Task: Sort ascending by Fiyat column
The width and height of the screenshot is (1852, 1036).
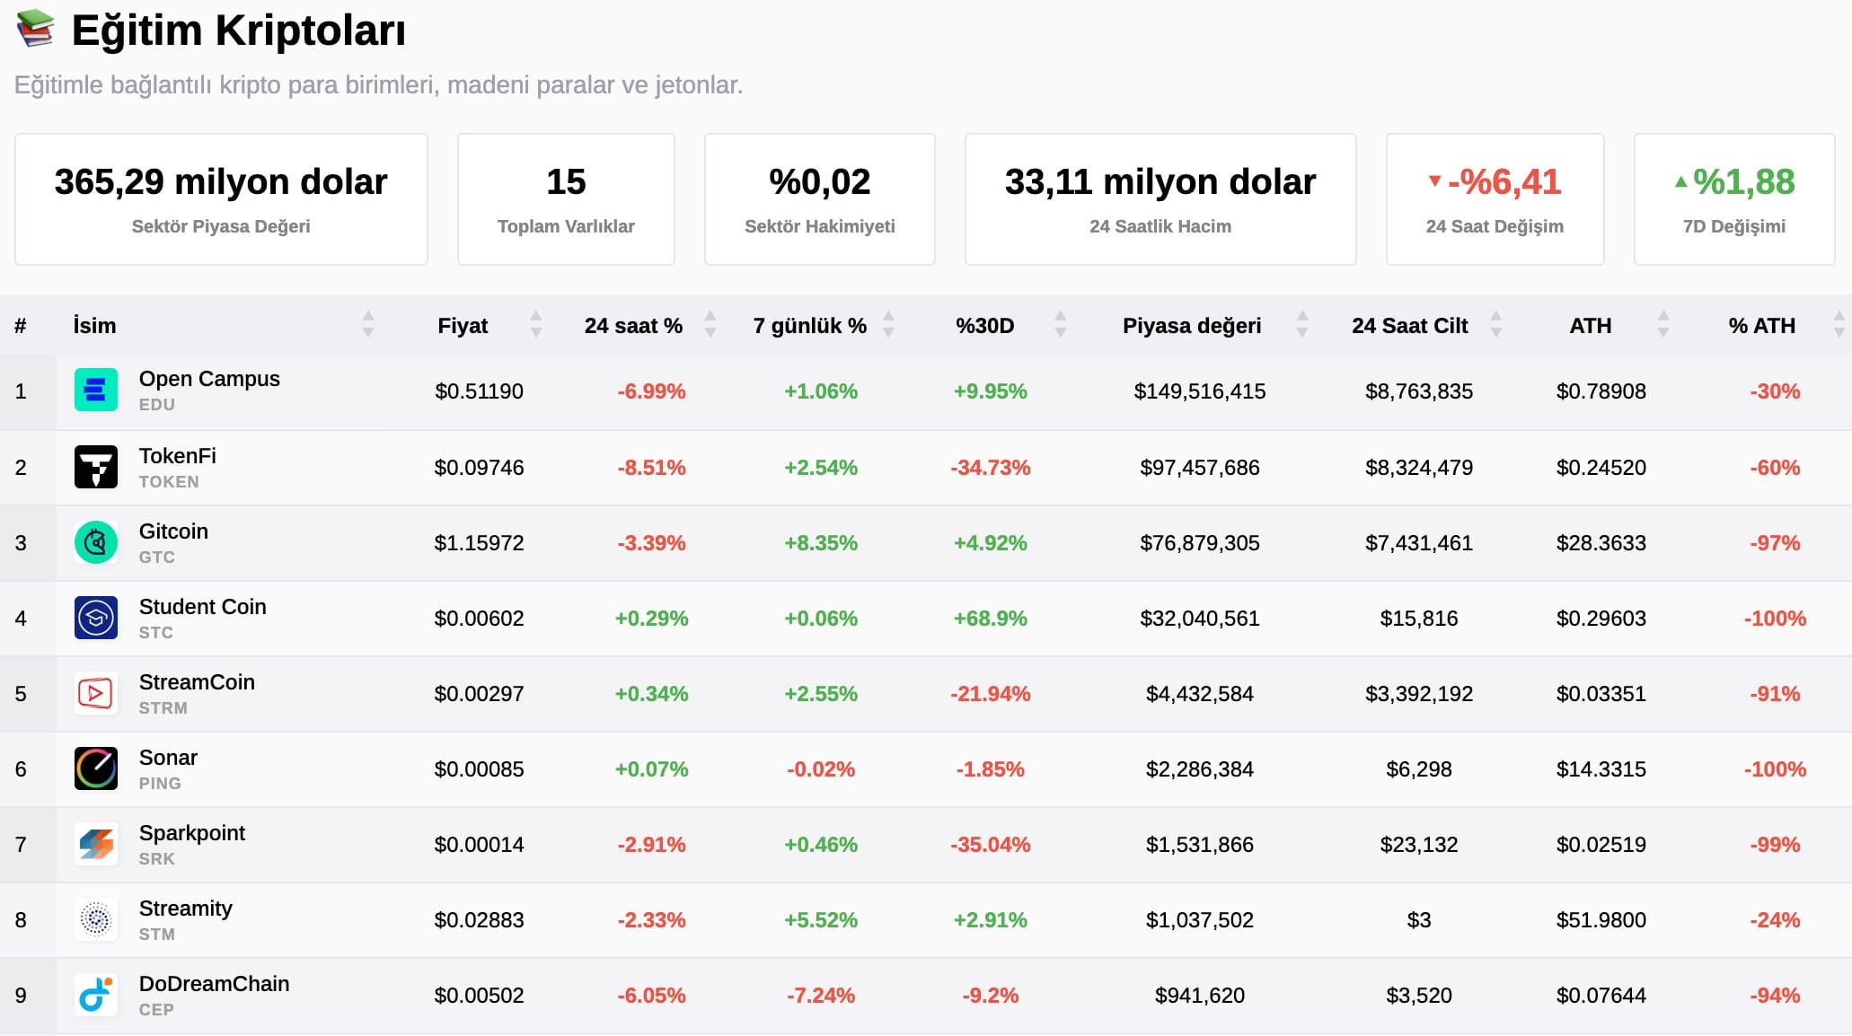Action: point(536,317)
